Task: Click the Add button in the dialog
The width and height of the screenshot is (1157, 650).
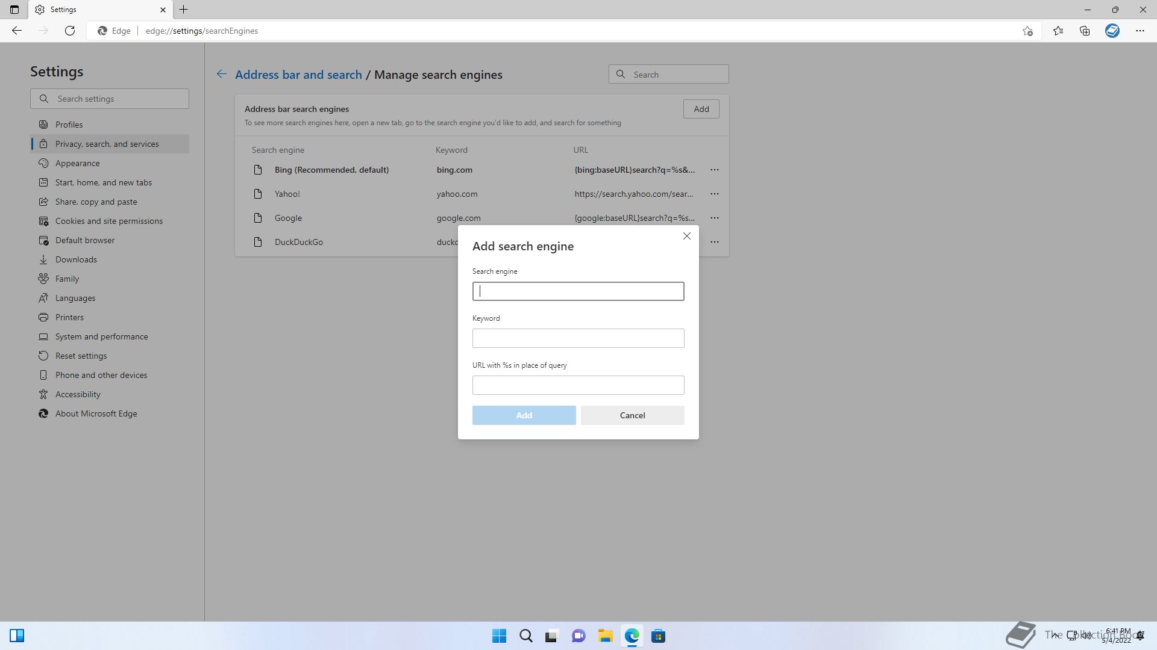Action: (x=524, y=415)
